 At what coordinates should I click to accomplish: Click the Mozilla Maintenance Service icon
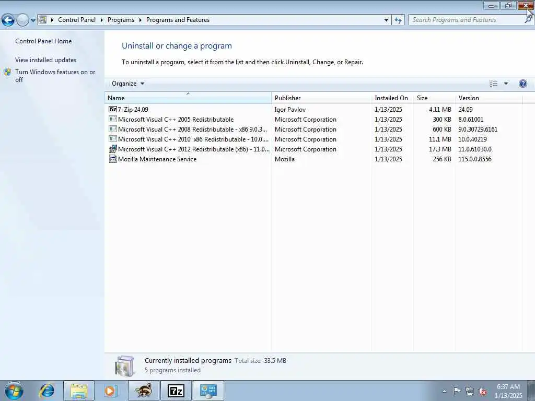tap(113, 159)
